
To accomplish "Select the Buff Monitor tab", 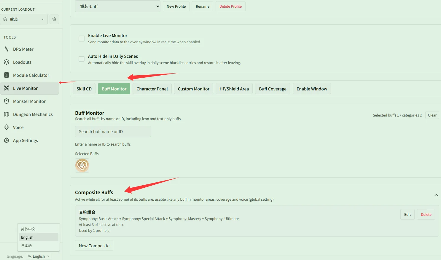I will [114, 89].
